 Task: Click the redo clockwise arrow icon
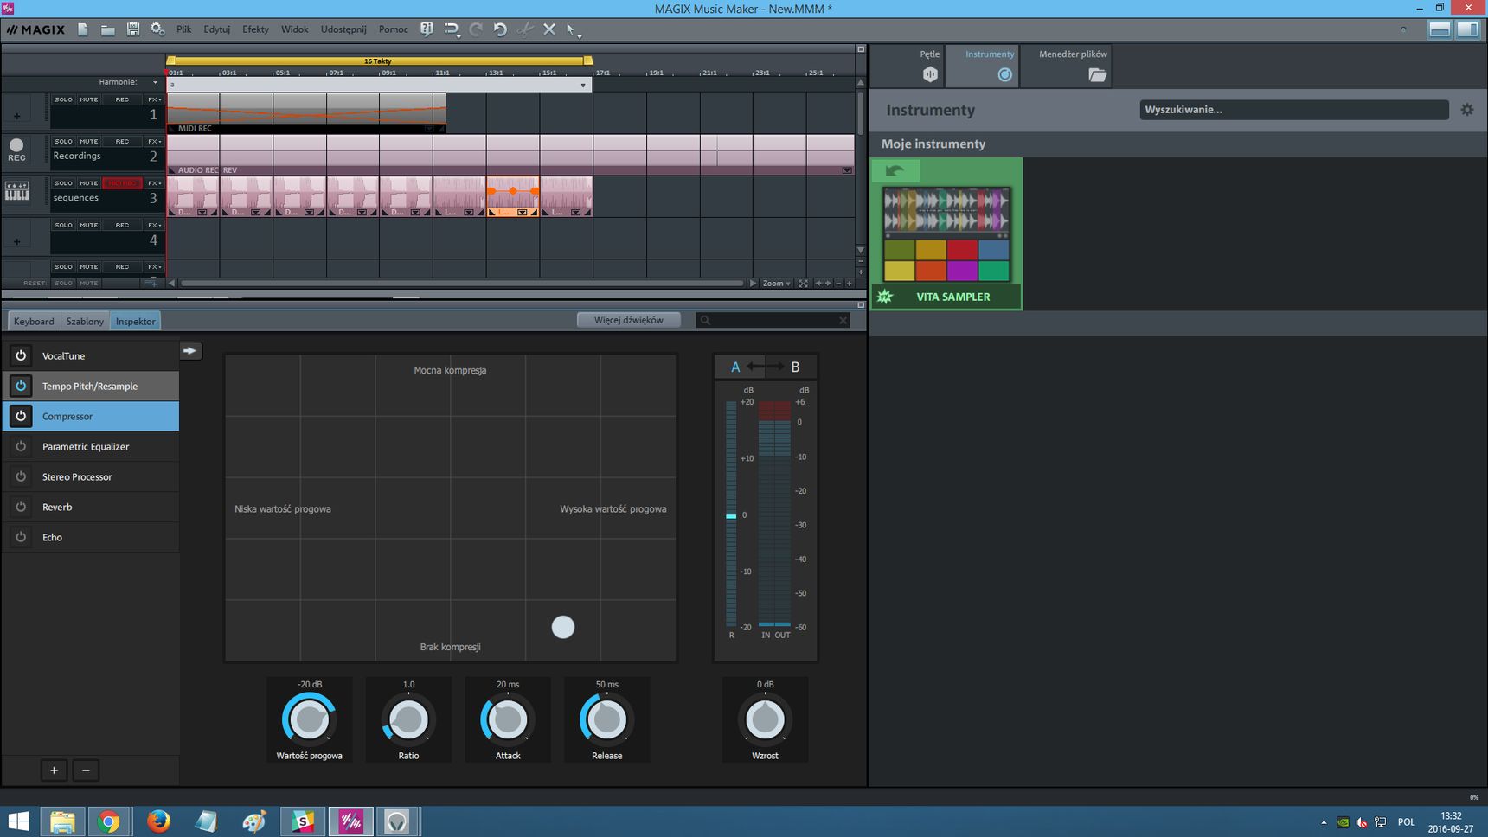pos(476,29)
